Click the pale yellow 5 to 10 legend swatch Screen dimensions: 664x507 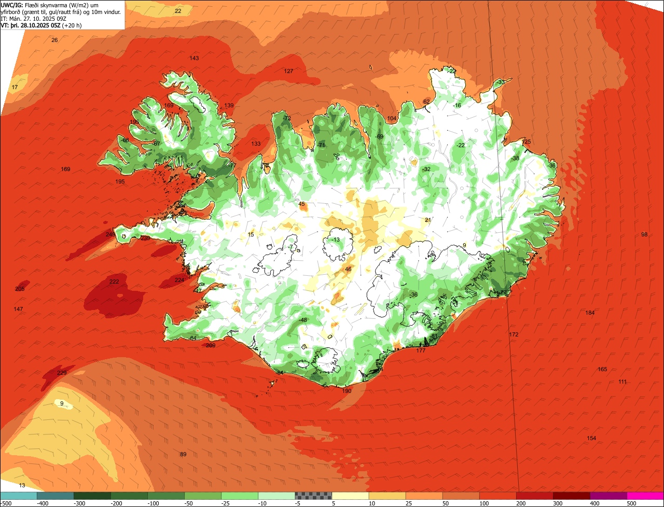pos(350,496)
